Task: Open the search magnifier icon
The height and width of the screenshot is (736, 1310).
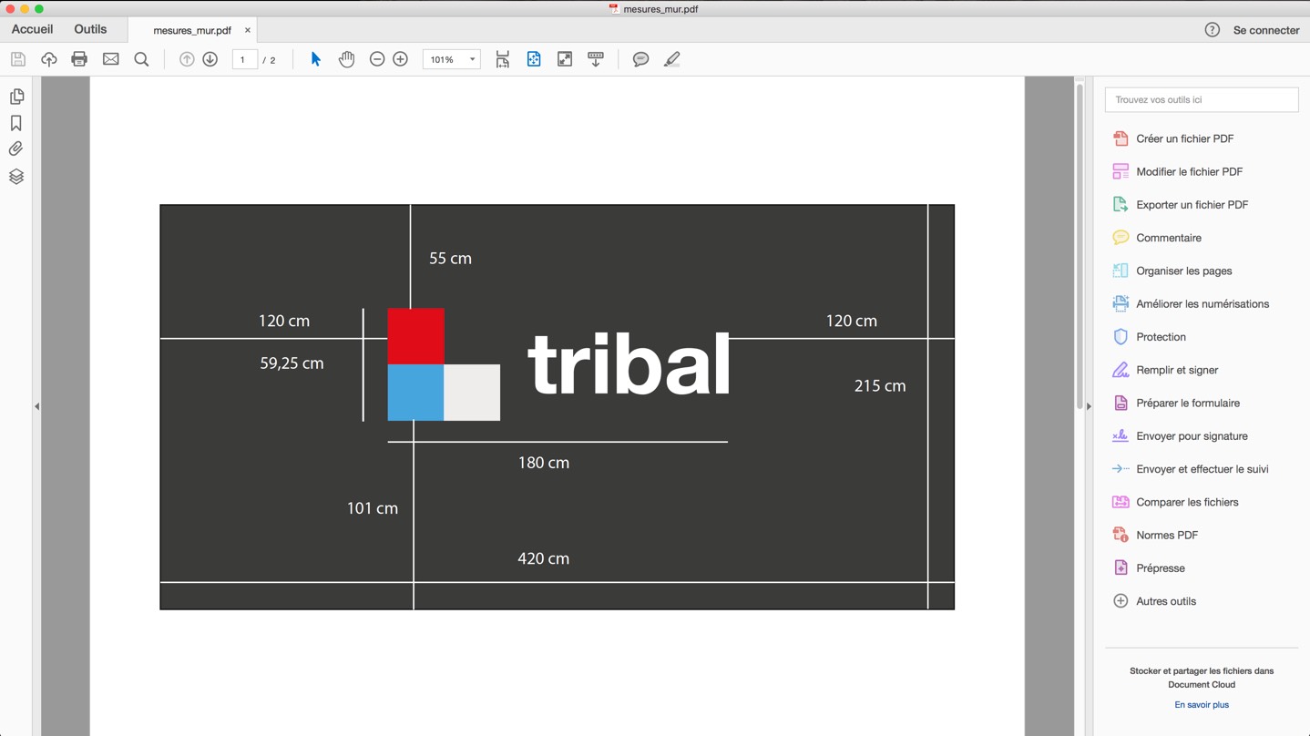Action: point(141,59)
